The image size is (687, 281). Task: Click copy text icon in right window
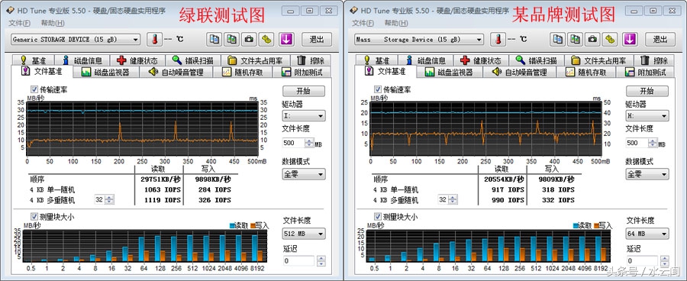[x=558, y=40]
